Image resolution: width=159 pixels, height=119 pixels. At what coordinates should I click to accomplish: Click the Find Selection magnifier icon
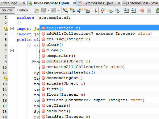coord(66,10)
